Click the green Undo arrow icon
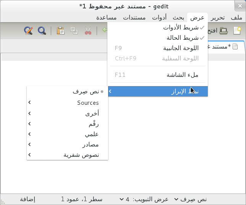This screenshot has height=205, width=246. [104, 31]
